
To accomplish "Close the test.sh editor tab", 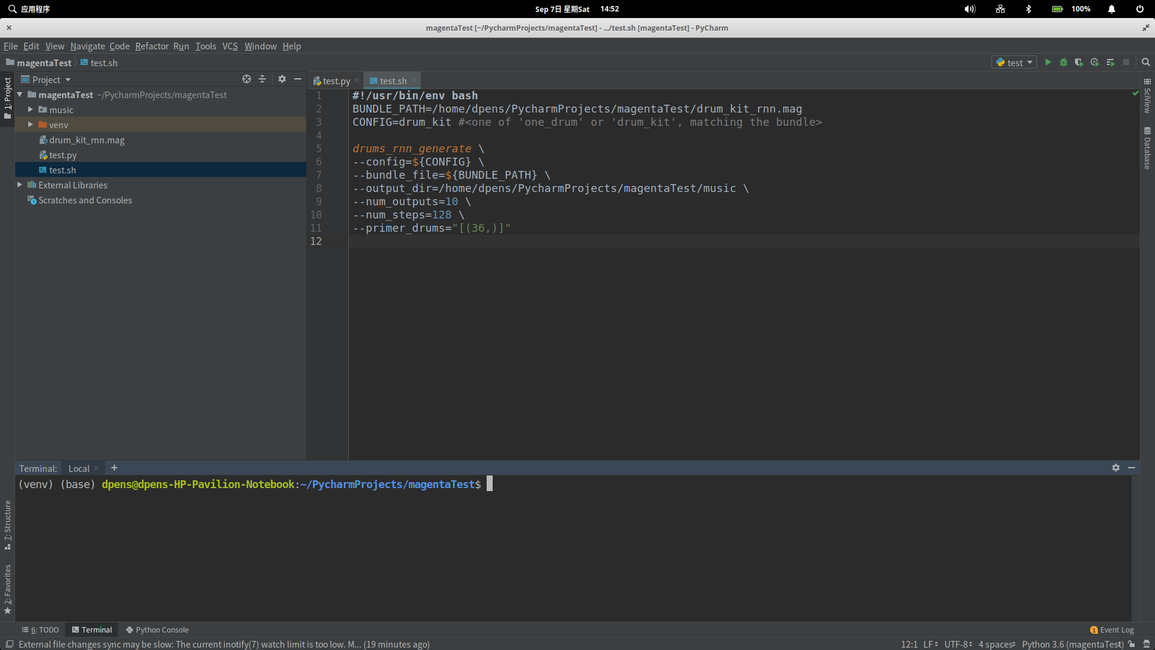I will coord(414,81).
